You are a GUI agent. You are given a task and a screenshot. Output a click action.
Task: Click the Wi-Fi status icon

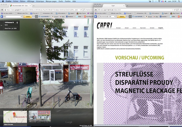point(159,1)
